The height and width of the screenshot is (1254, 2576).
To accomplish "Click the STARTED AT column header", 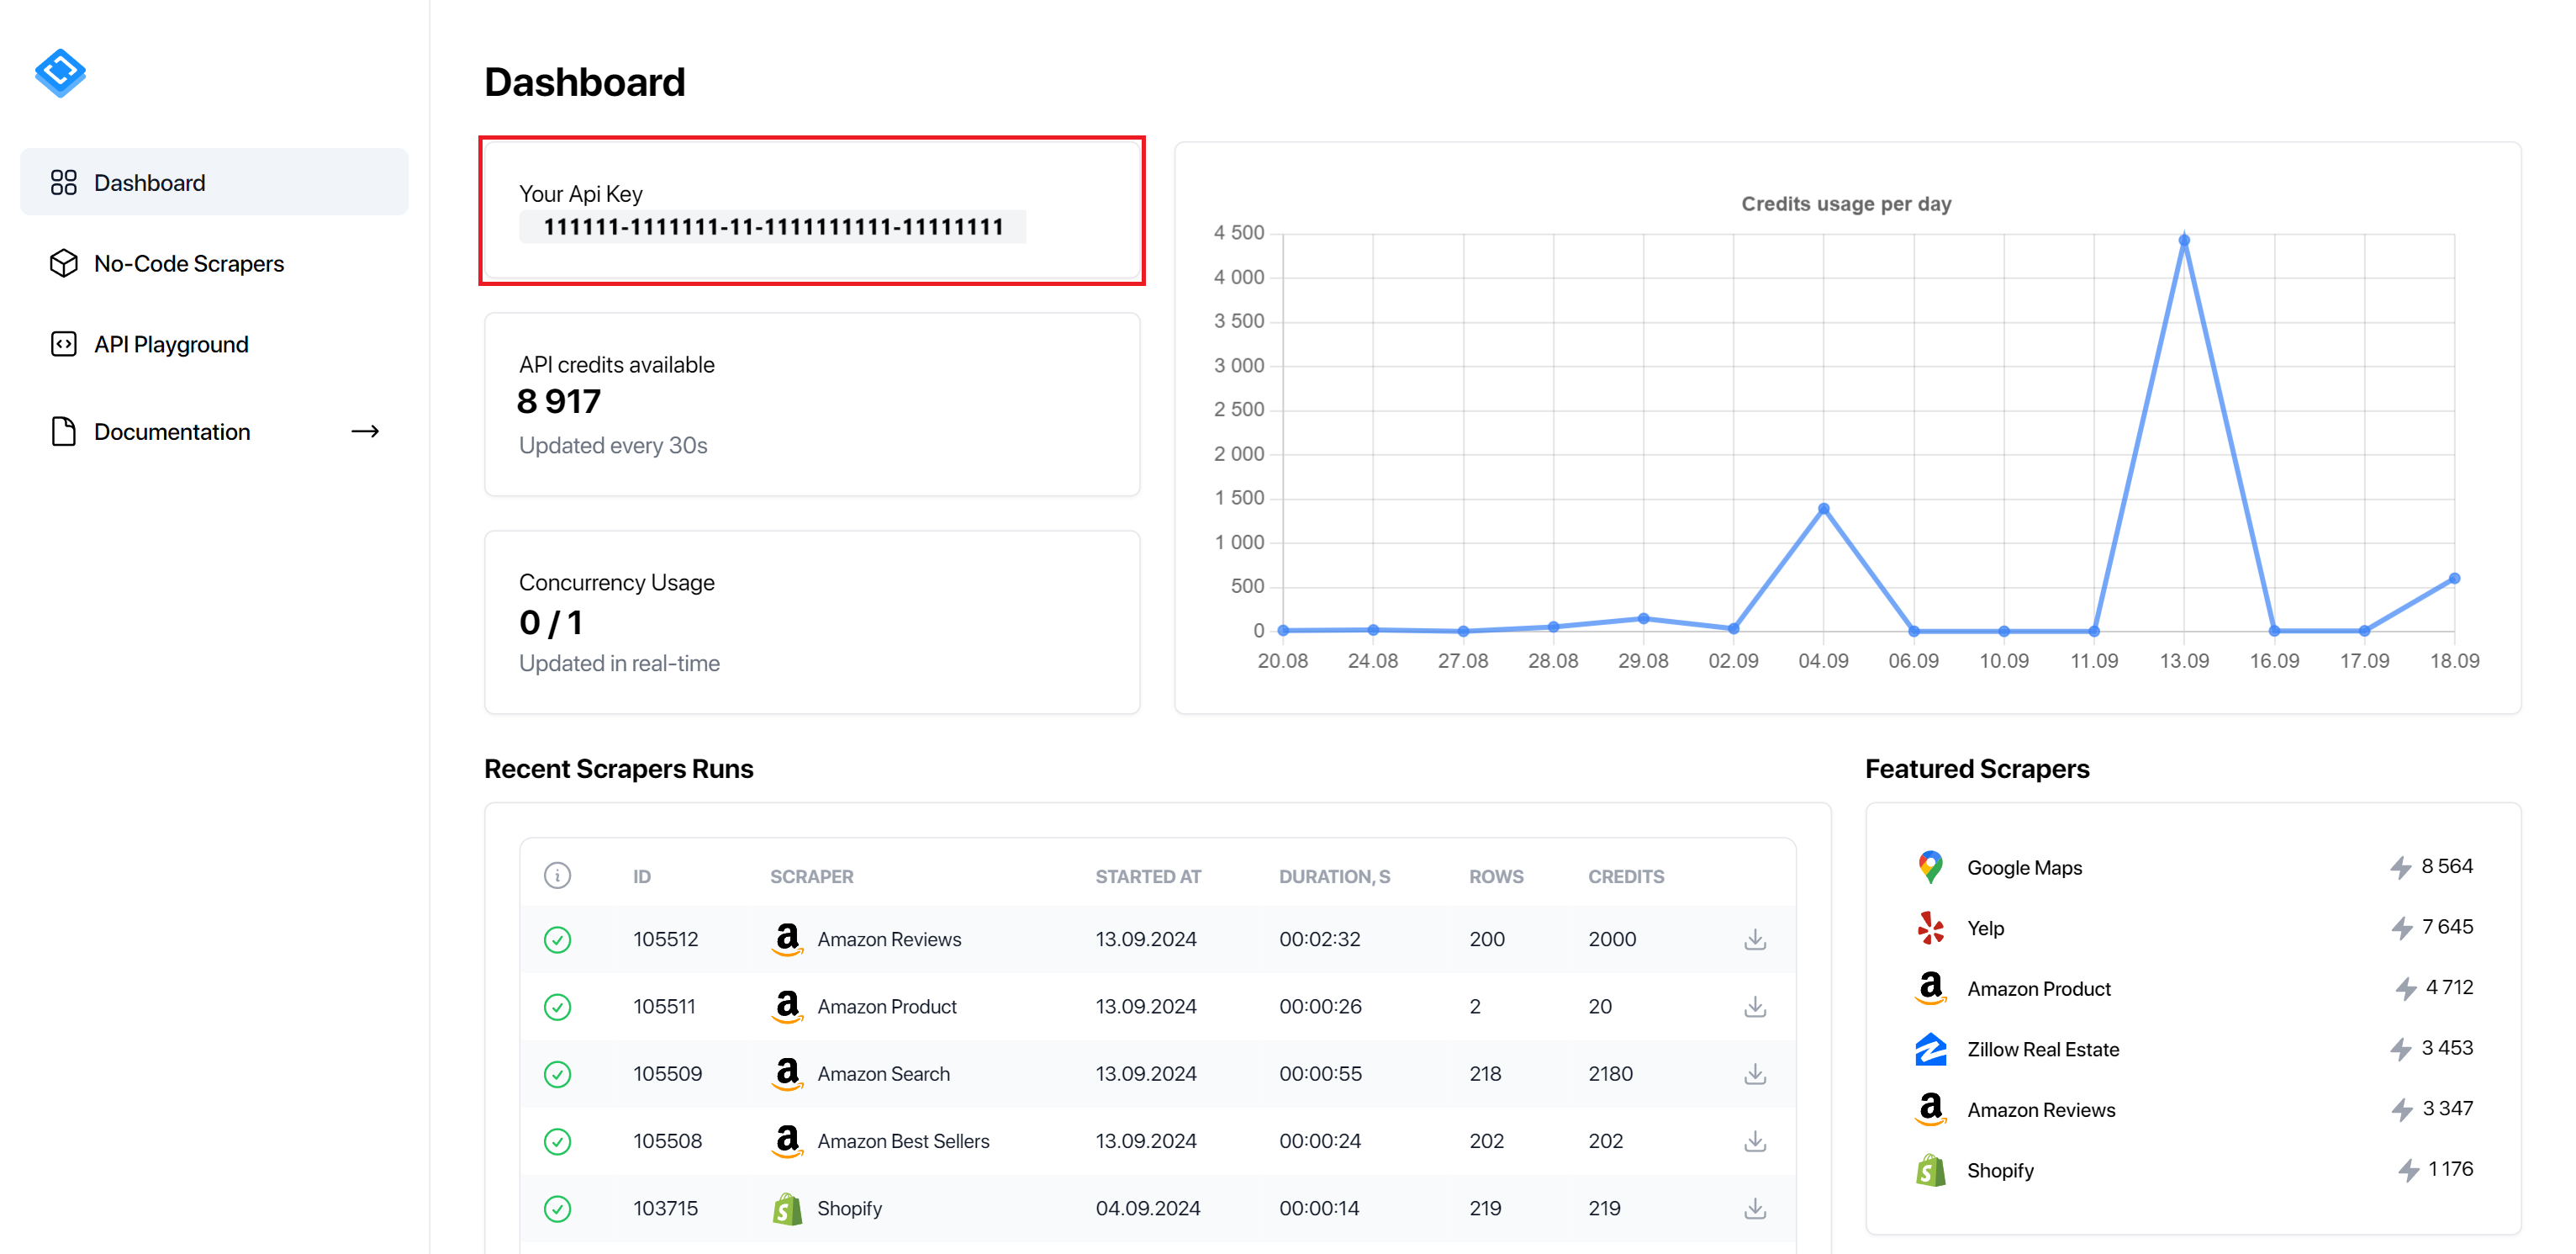I will point(1147,876).
